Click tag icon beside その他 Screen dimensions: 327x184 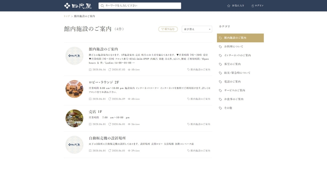click(x=220, y=108)
